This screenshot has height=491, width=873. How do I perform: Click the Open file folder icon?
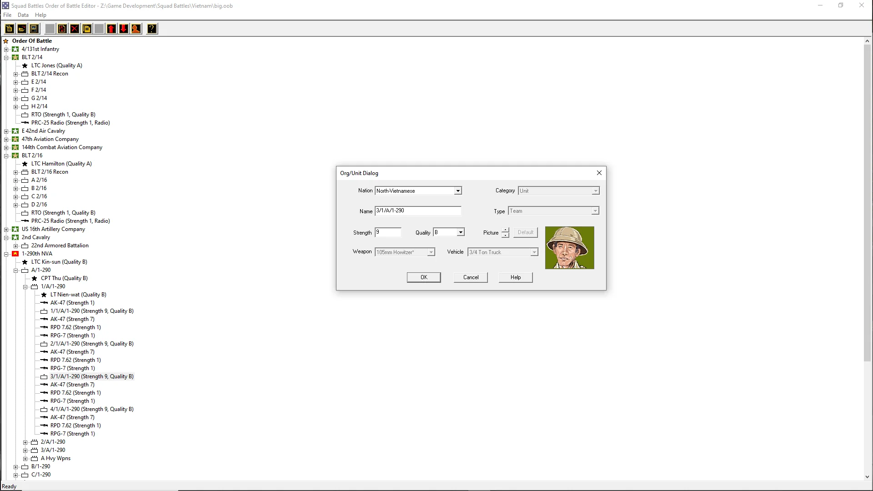pos(21,29)
